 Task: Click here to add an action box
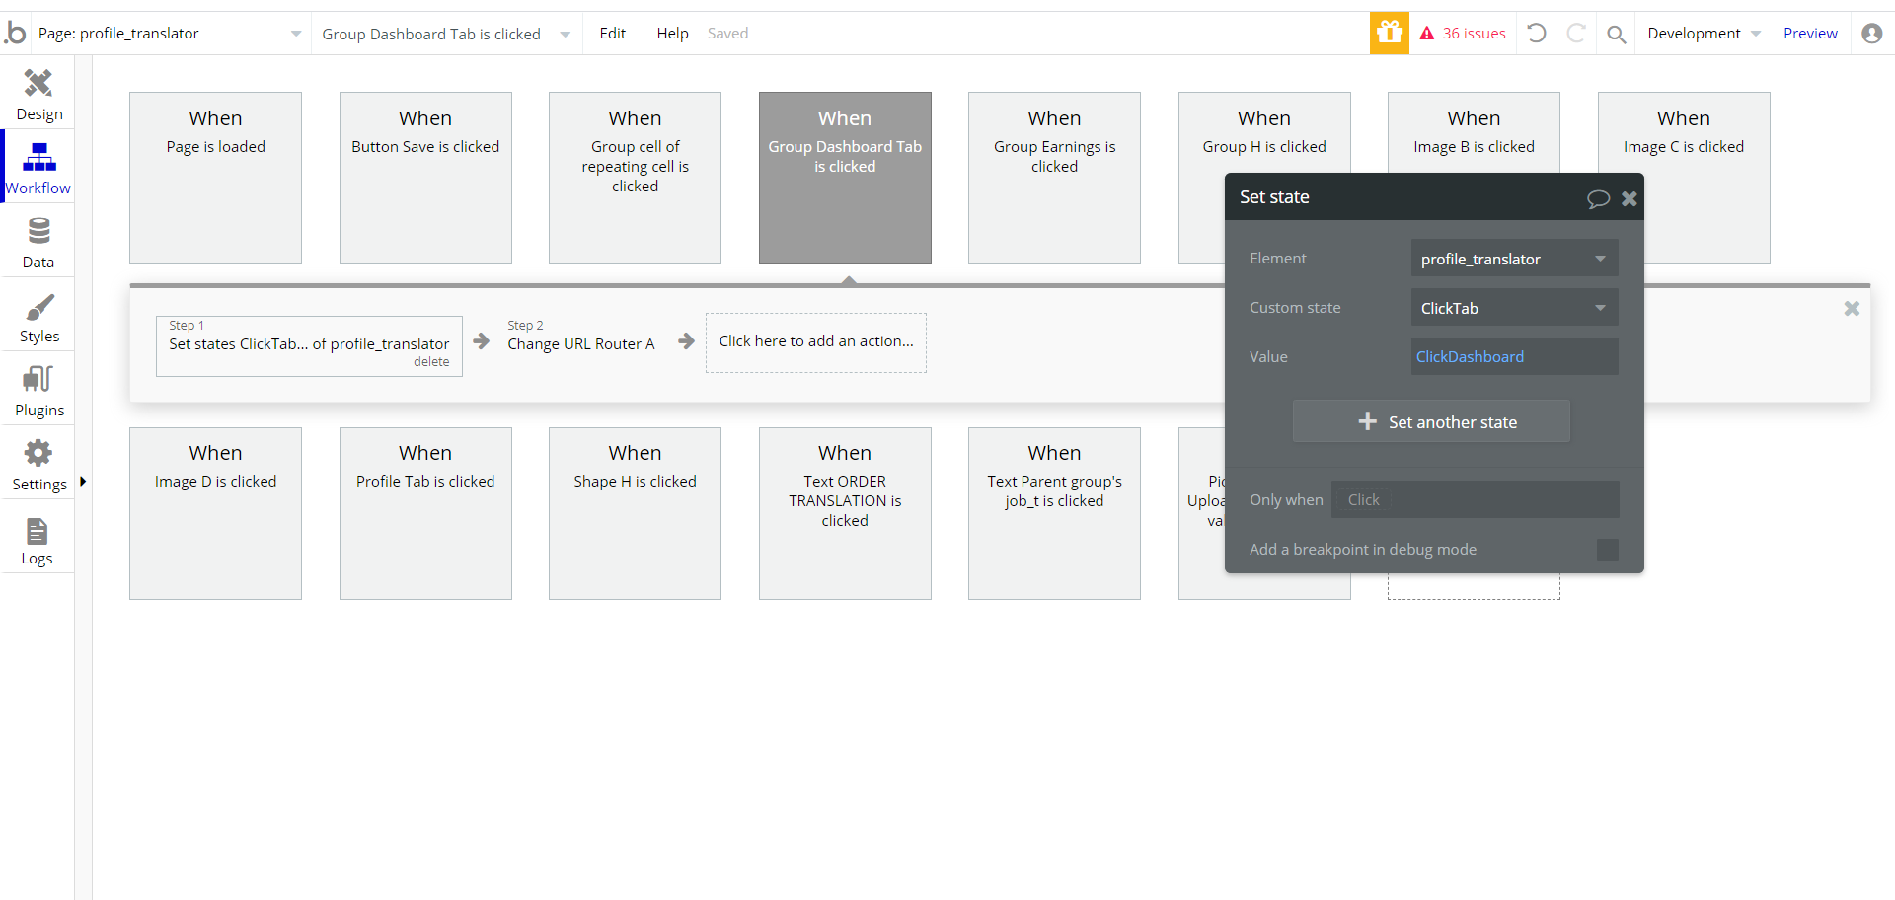(x=816, y=342)
